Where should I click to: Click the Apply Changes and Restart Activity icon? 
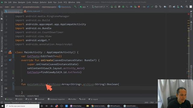pyautogui.click(x=112, y=7)
